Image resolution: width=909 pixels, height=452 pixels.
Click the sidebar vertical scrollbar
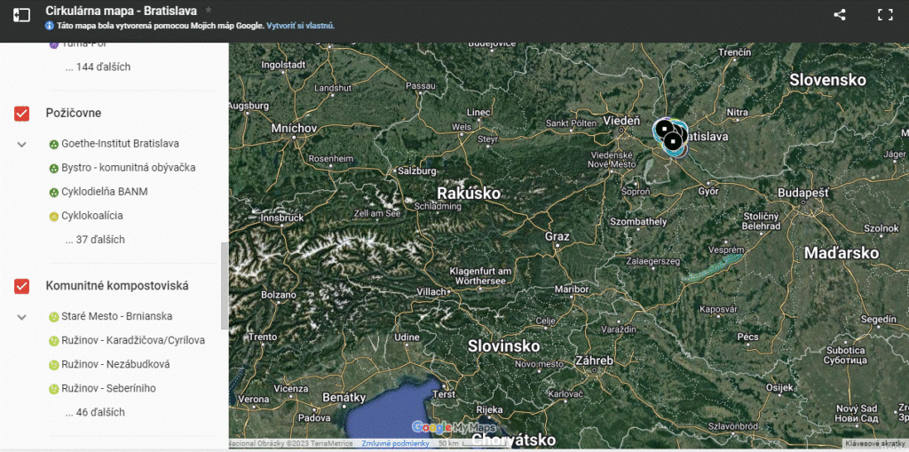[225, 285]
